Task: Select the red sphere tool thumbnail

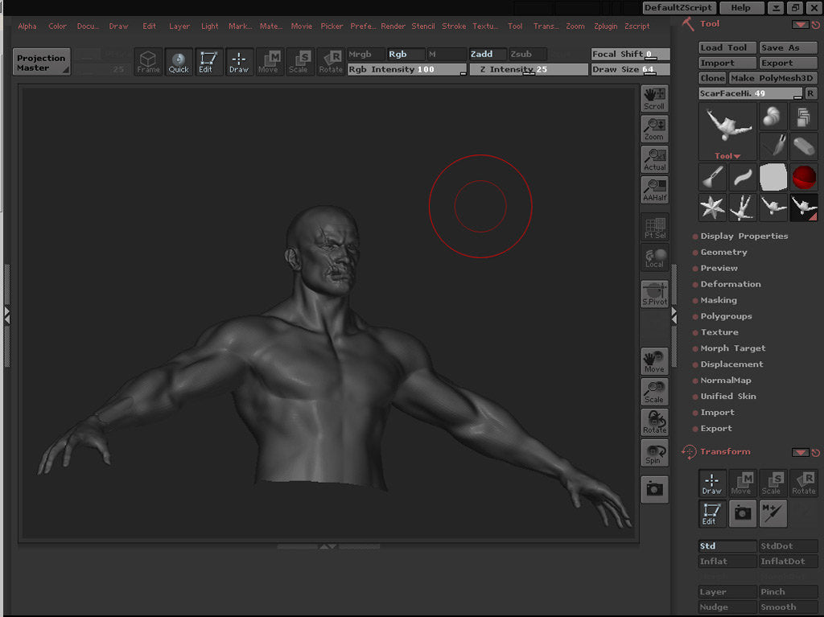Action: [x=804, y=177]
